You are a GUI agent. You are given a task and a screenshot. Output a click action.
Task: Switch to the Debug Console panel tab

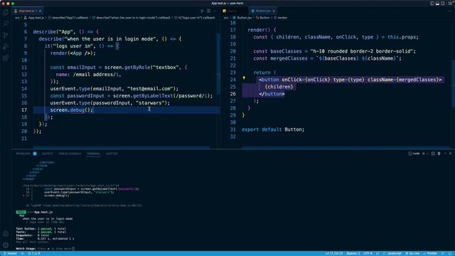70,154
